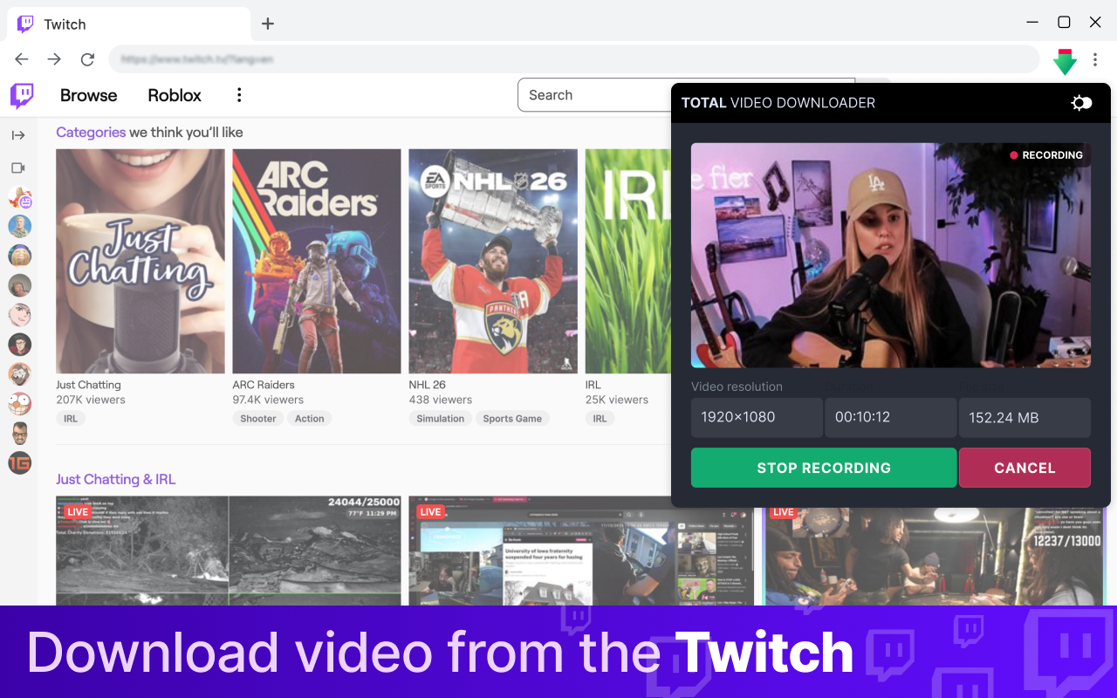The height and width of the screenshot is (698, 1117).
Task: Go forward in browser history
Action: [x=54, y=59]
